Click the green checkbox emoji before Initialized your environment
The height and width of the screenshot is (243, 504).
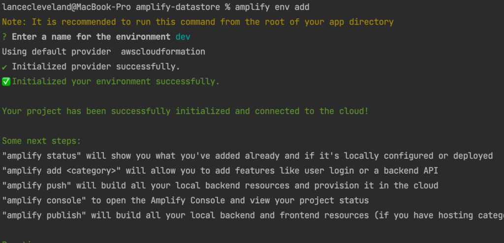point(6,82)
